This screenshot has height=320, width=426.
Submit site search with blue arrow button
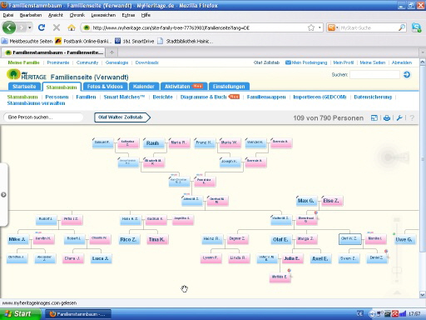407,74
